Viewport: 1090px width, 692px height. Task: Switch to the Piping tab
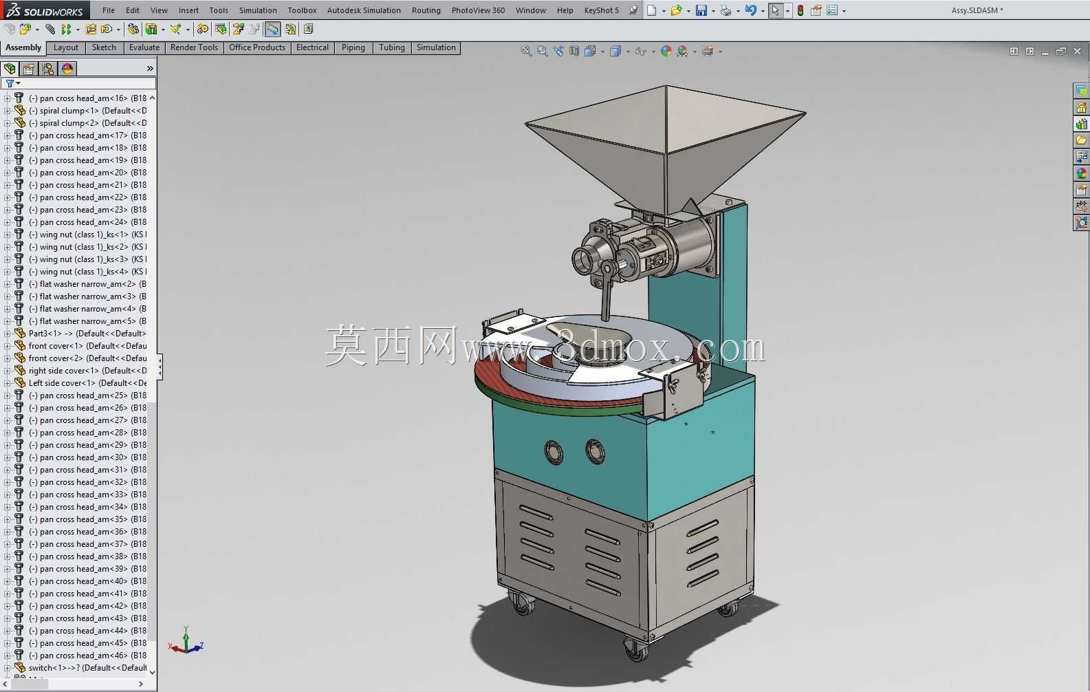353,47
